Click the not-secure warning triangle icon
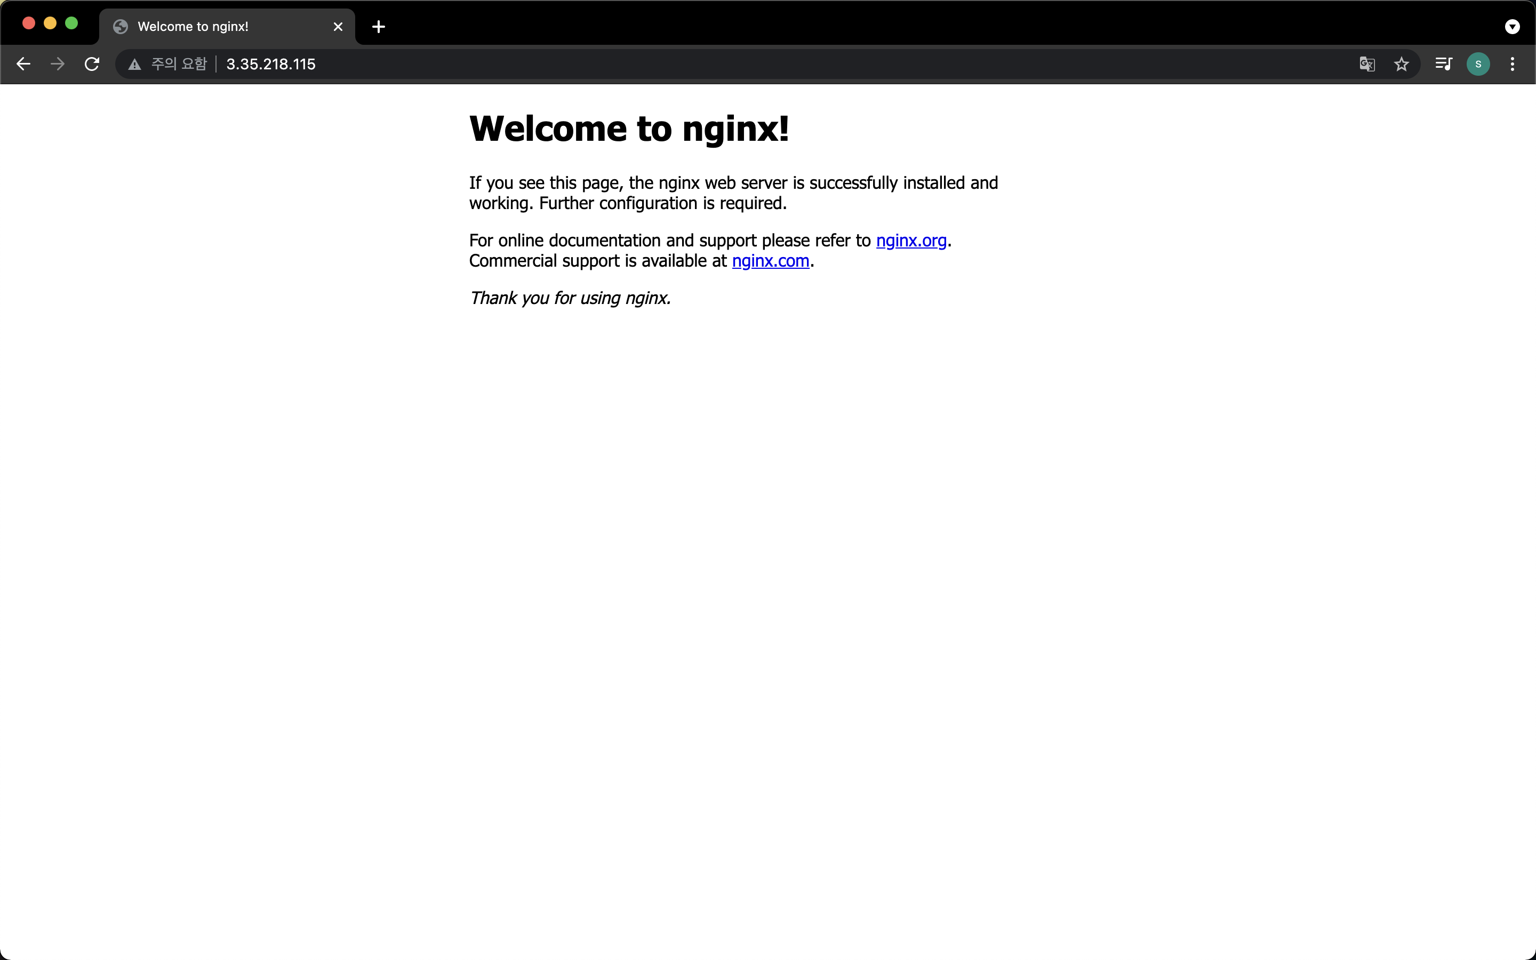 (134, 64)
